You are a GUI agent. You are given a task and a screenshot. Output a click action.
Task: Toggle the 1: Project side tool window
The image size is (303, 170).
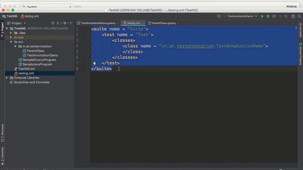tap(2, 30)
